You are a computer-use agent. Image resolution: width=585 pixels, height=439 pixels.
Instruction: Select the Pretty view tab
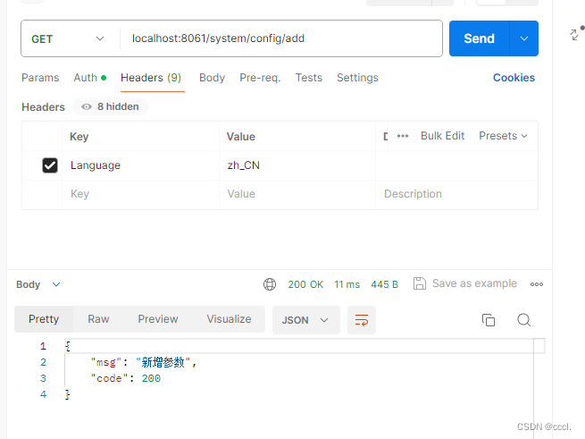(44, 319)
